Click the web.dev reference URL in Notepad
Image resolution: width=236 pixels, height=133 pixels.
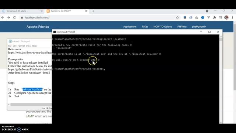pos(30,52)
